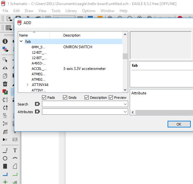Select the Invoke gate tool
The image size is (193, 184).
[5, 140]
